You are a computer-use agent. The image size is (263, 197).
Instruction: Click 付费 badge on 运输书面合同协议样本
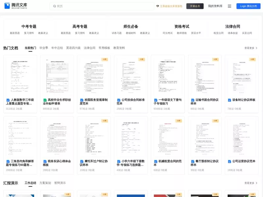point(215,59)
